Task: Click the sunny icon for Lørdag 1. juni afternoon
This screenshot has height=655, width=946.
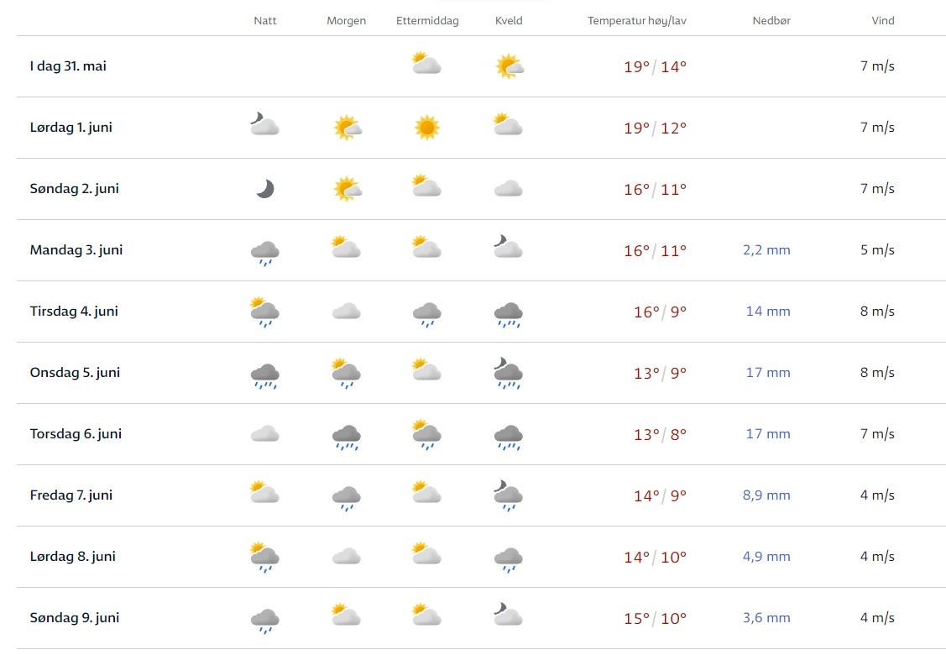Action: click(x=427, y=128)
